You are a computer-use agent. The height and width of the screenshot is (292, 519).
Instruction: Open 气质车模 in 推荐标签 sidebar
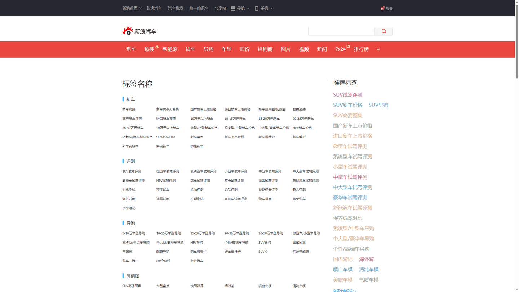[x=369, y=280]
